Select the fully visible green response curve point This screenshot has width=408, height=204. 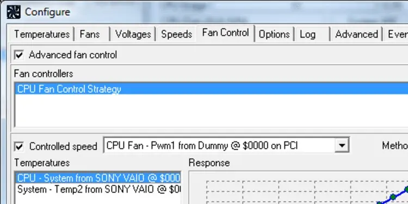tap(393, 197)
